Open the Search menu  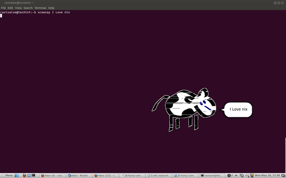point(28,8)
